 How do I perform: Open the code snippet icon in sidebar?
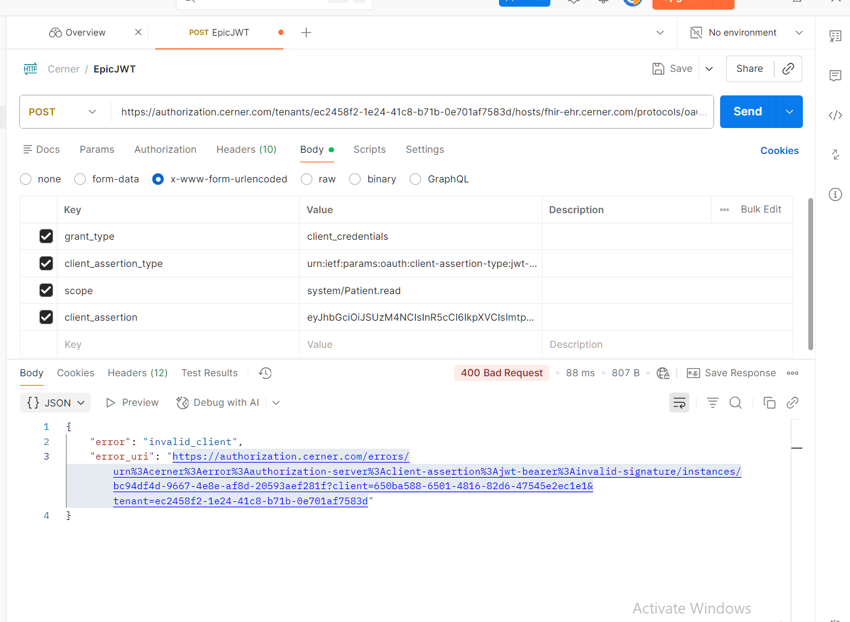[835, 115]
